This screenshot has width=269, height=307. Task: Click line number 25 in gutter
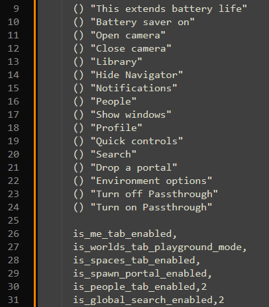[x=13, y=220]
